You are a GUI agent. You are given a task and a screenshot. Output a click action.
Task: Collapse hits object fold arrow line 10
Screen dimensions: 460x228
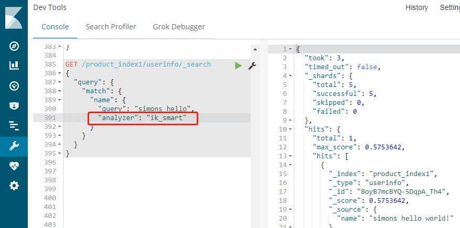291,129
